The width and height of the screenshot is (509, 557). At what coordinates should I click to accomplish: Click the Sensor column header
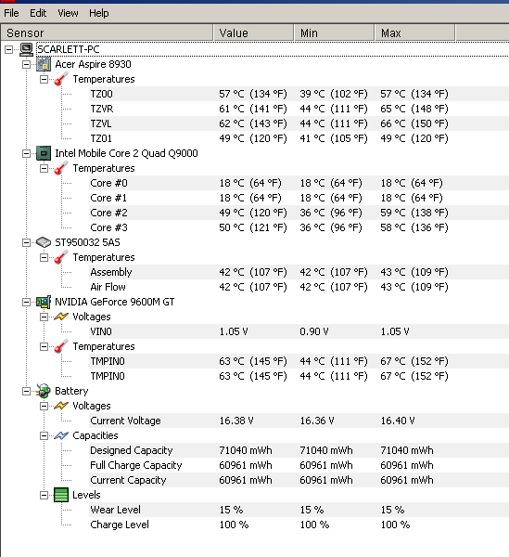tap(107, 33)
